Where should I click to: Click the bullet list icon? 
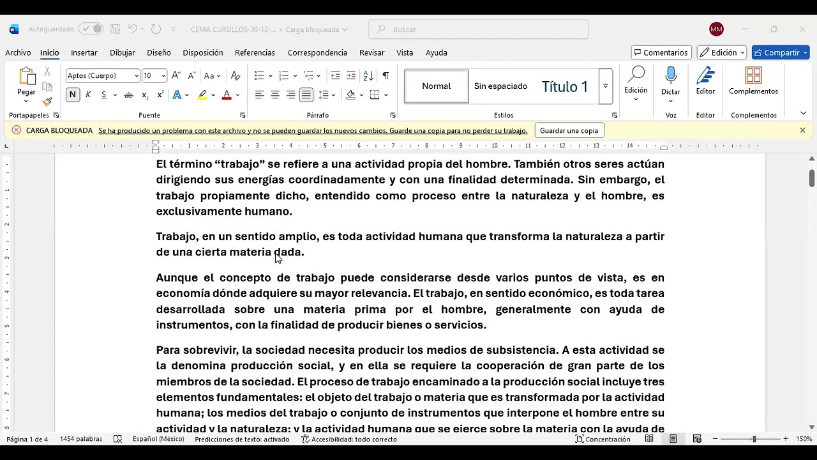[x=259, y=75]
